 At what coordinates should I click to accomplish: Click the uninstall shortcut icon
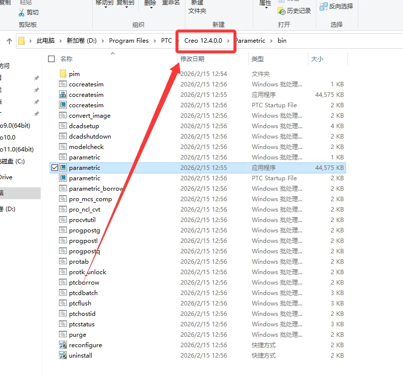63,356
